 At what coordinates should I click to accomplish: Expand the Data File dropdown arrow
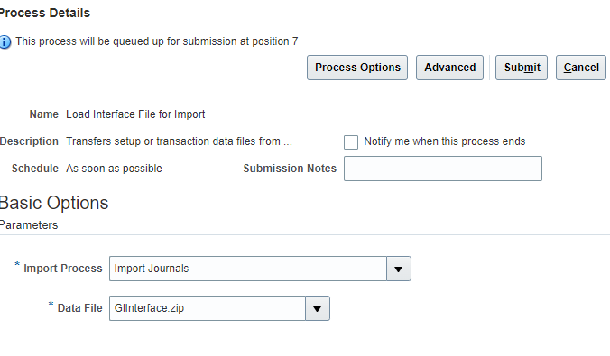pyautogui.click(x=318, y=308)
